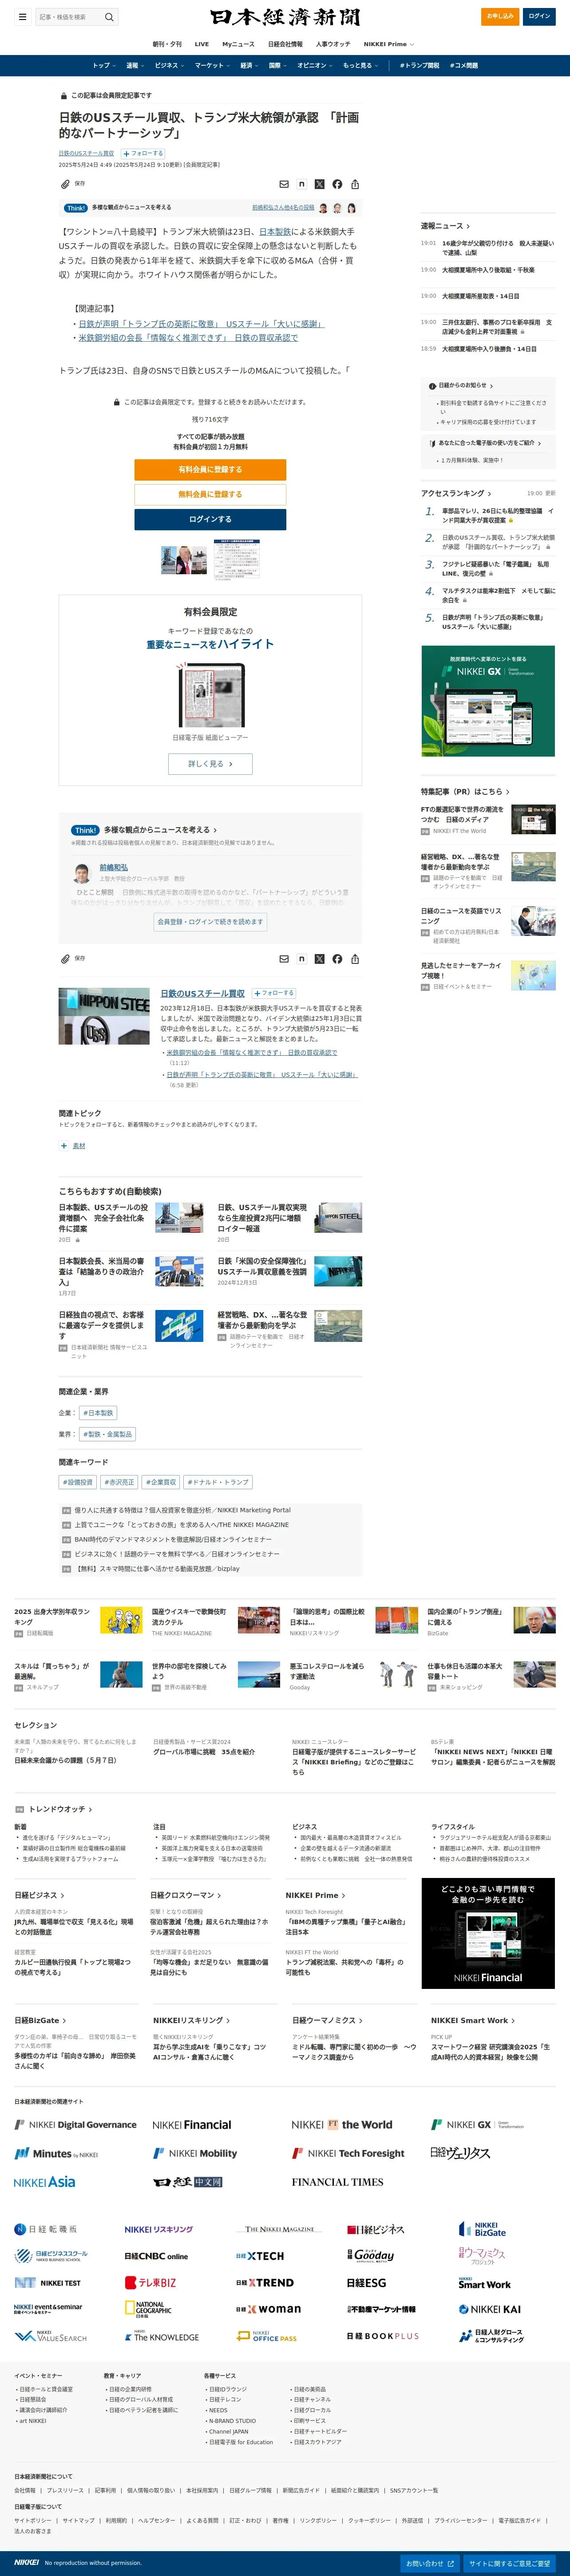Open FINANCIAL TIMES logo
Image resolution: width=570 pixels, height=2576 pixels.
tap(337, 2182)
